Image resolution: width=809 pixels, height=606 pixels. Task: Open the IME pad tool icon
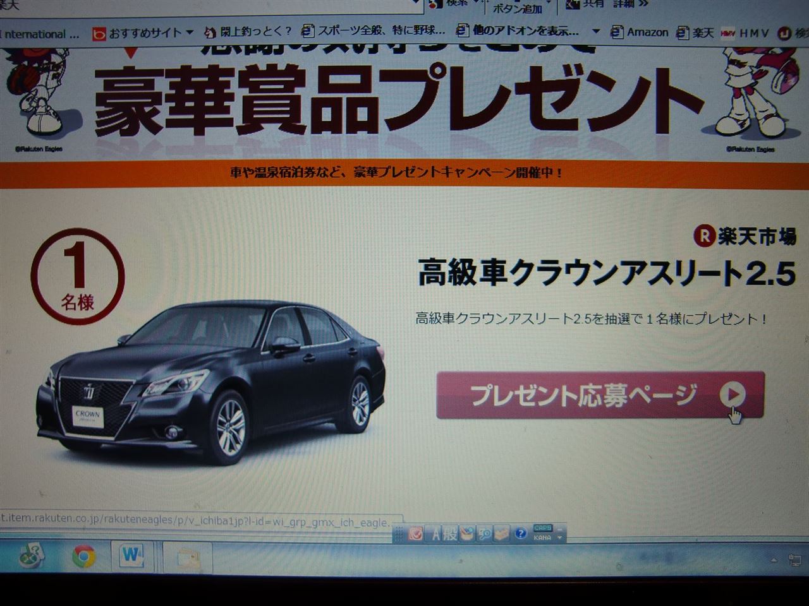pyautogui.click(x=466, y=534)
